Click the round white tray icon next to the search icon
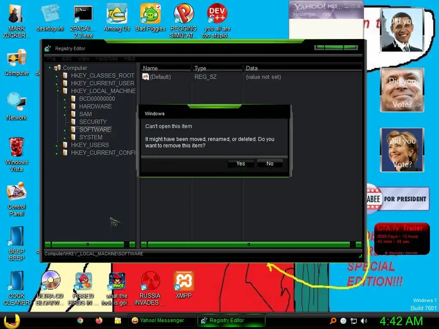This screenshot has width=439, height=329. click(x=343, y=321)
